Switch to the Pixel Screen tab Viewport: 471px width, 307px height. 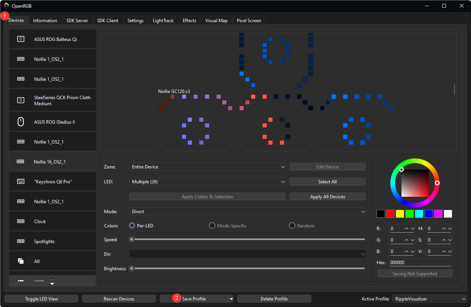(x=249, y=21)
